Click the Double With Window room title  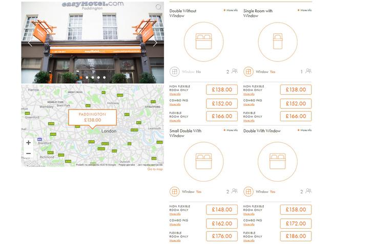point(262,131)
